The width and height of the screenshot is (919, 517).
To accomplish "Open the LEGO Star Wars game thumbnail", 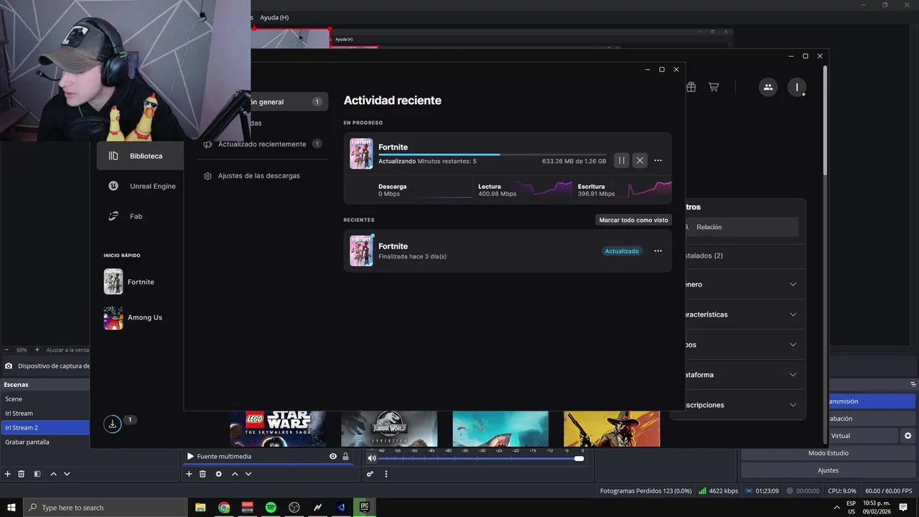I will pos(278,428).
